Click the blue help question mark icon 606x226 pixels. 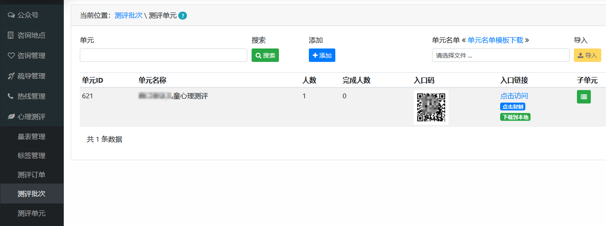pyautogui.click(x=183, y=16)
